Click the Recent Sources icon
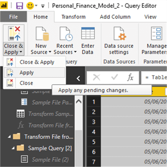The height and width of the screenshot is (167, 167). tap(66, 34)
